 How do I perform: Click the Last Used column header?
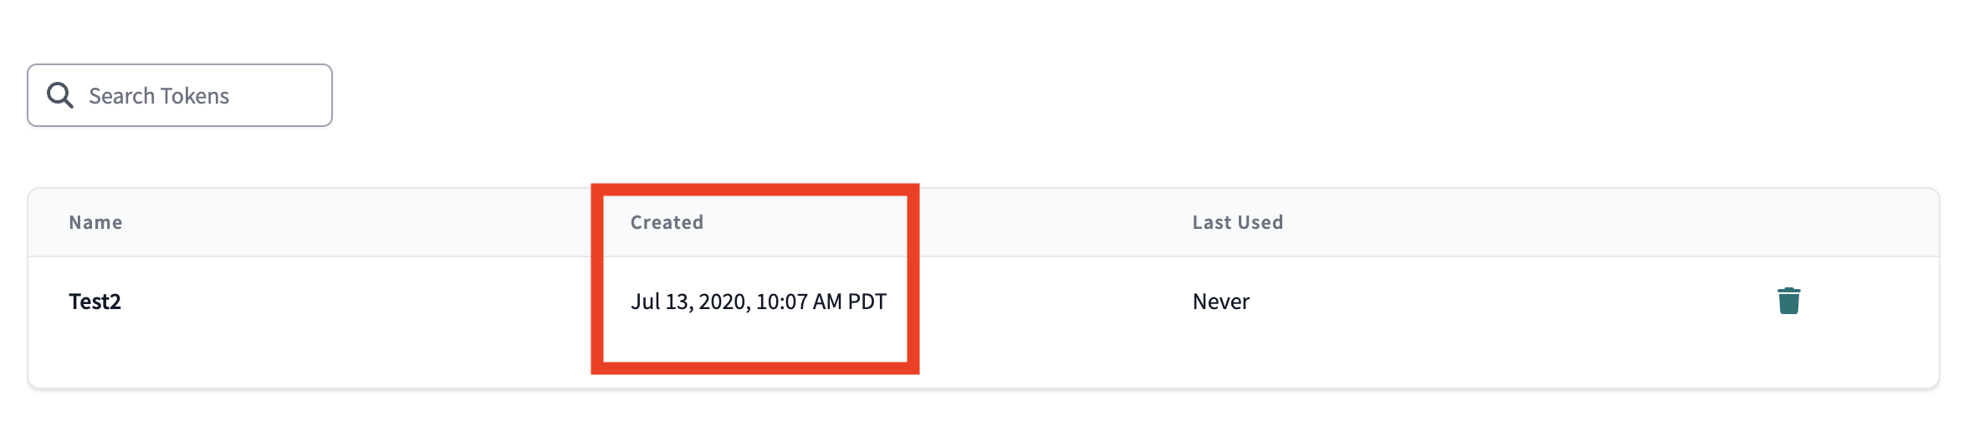pos(1237,222)
